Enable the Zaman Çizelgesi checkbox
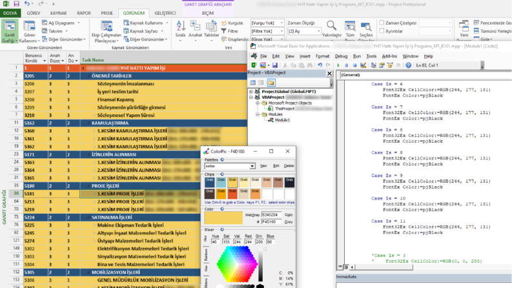Viewport: 512px width, 288px height. (x=382, y=23)
